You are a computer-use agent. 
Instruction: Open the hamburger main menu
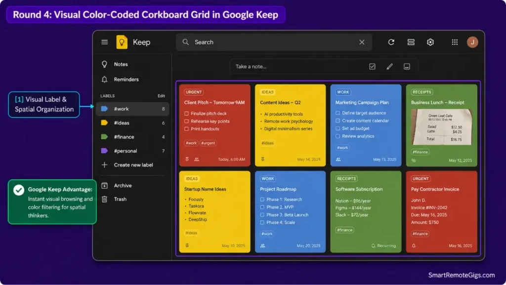(x=105, y=42)
